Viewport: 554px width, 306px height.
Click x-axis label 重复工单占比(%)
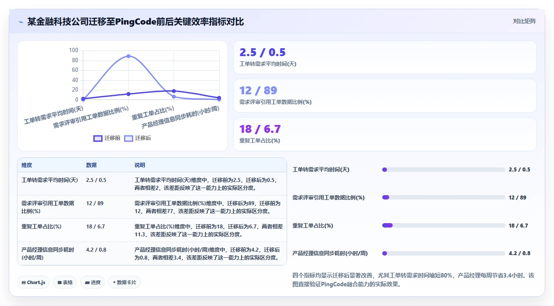tap(153, 113)
